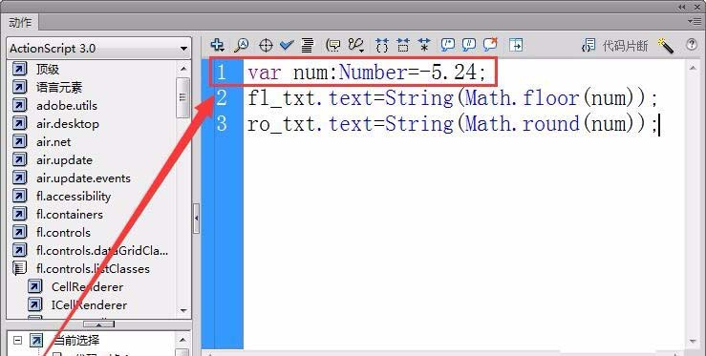Click the adobe.utils package icon
The height and width of the screenshot is (356, 706).
20,105
